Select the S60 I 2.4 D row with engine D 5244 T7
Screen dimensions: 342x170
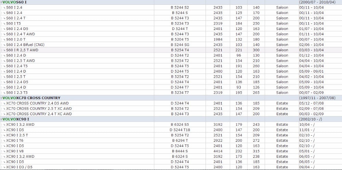[x=171, y=88]
